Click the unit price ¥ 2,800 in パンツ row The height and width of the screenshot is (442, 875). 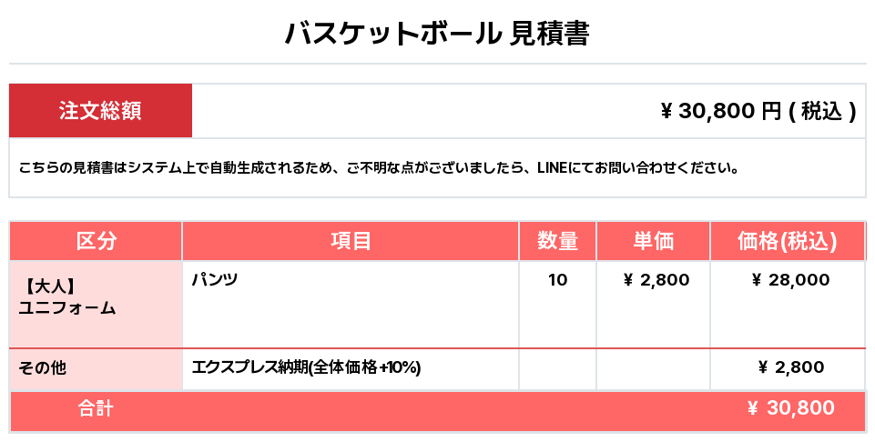click(656, 280)
